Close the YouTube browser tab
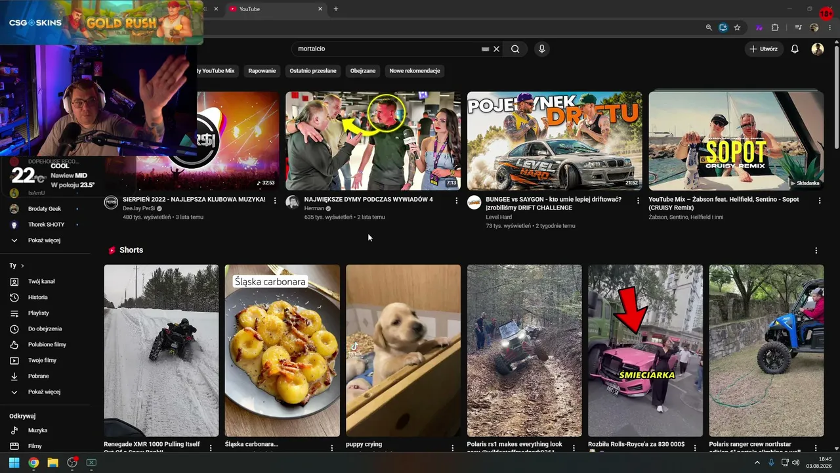 (320, 9)
